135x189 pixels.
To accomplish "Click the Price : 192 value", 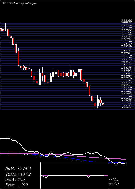I will pos(17,185).
